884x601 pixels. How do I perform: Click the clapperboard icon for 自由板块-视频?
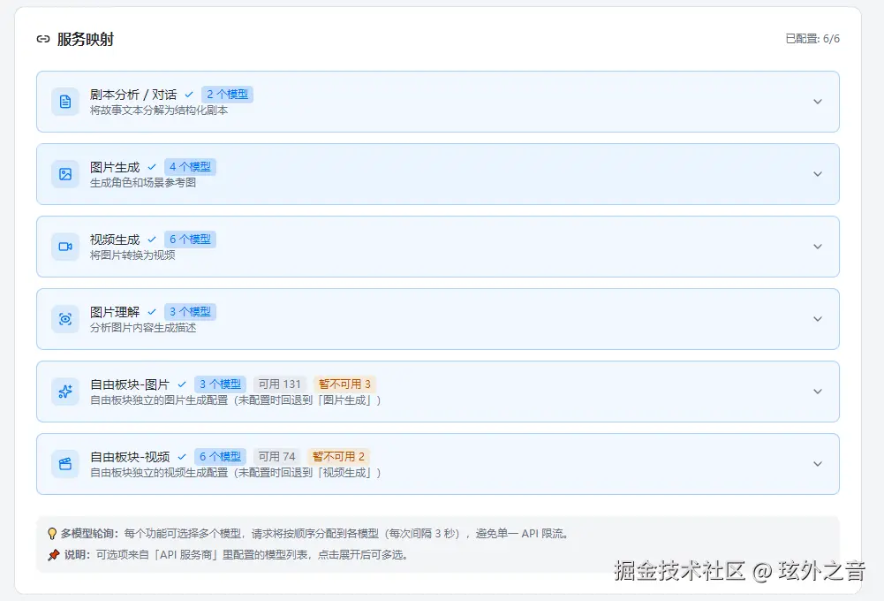tap(64, 463)
